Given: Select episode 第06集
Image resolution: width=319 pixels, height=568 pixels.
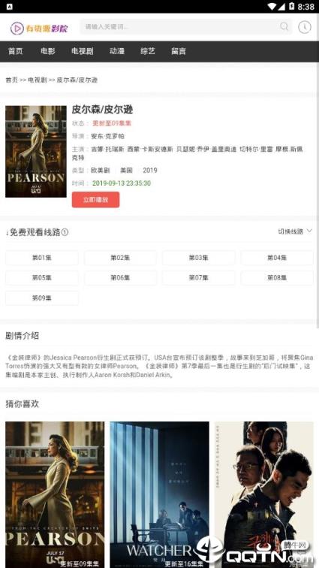Looking at the screenshot, I should pos(120,278).
